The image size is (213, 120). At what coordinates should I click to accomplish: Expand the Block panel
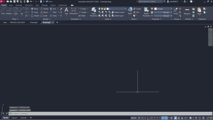pyautogui.click(x=134, y=19)
